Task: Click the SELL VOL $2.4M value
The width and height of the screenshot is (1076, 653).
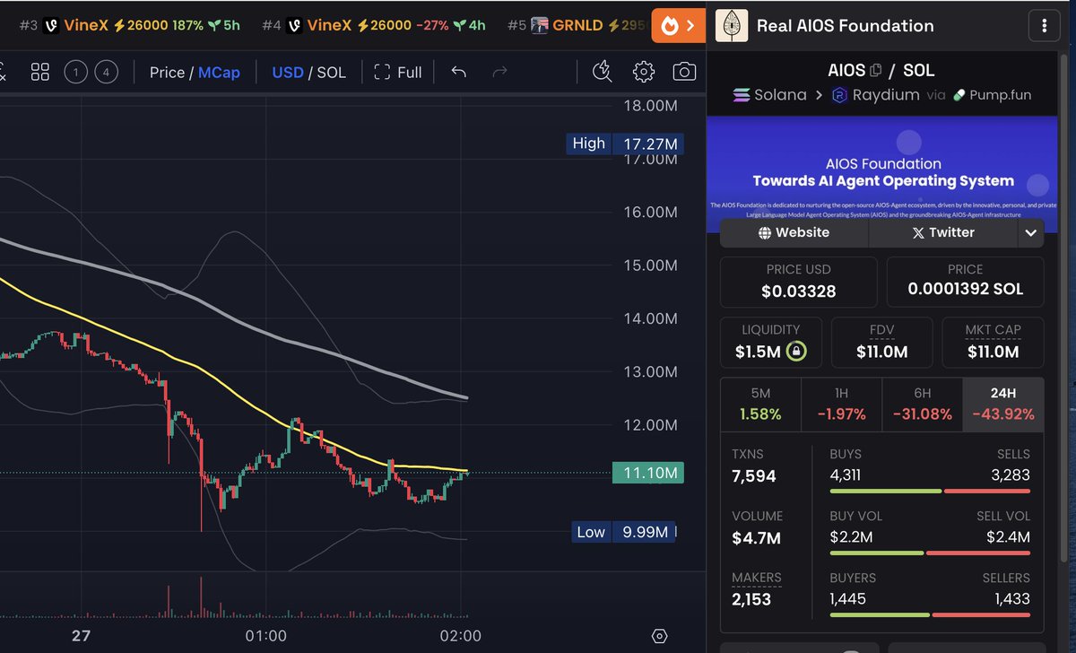Action: tap(1008, 537)
